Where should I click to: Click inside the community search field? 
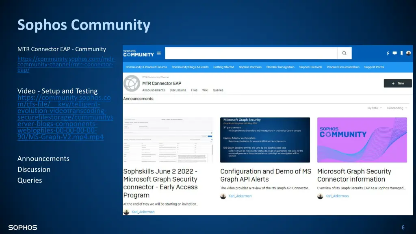(251, 53)
